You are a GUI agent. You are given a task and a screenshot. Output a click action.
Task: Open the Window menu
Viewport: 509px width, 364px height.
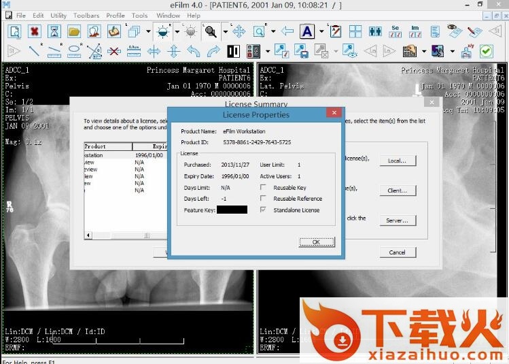pos(168,15)
